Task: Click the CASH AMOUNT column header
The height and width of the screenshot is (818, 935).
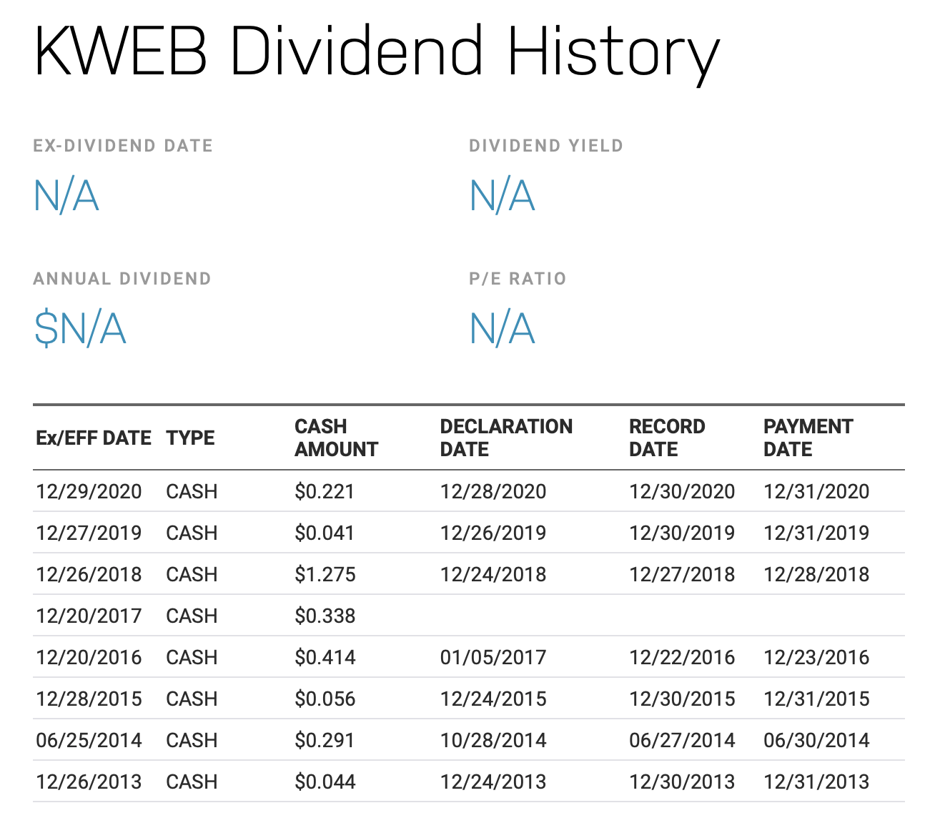Action: click(336, 438)
